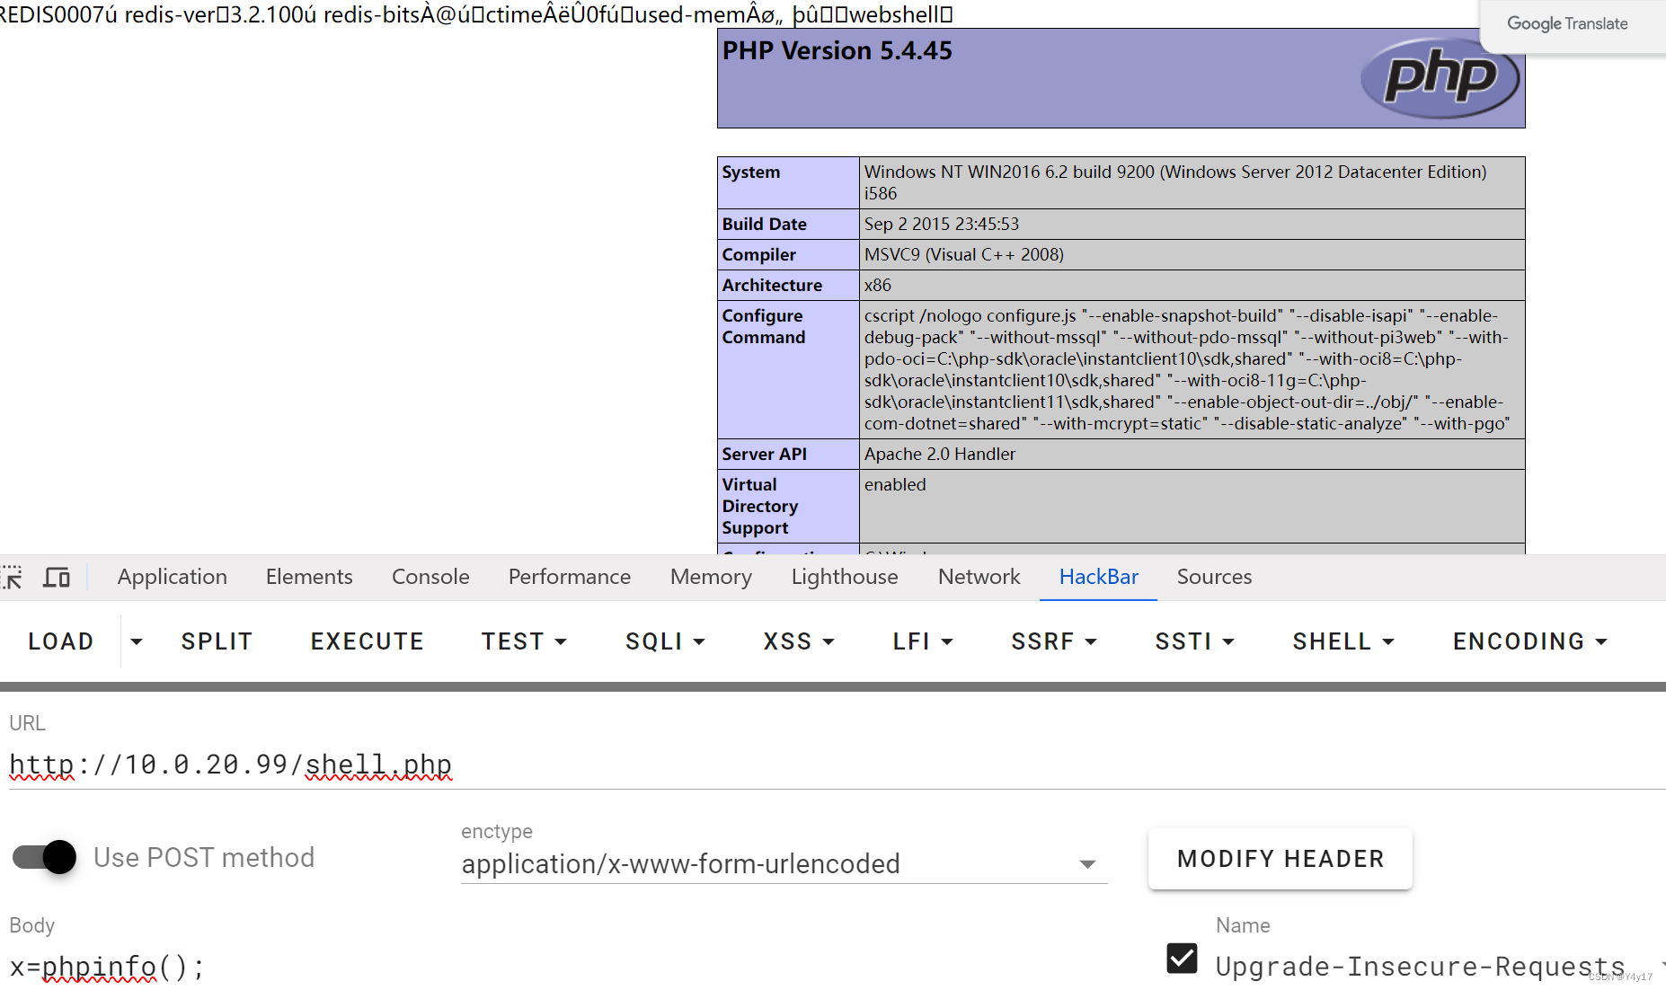Click the Build Date label cell
The width and height of the screenshot is (1666, 990).
(788, 224)
